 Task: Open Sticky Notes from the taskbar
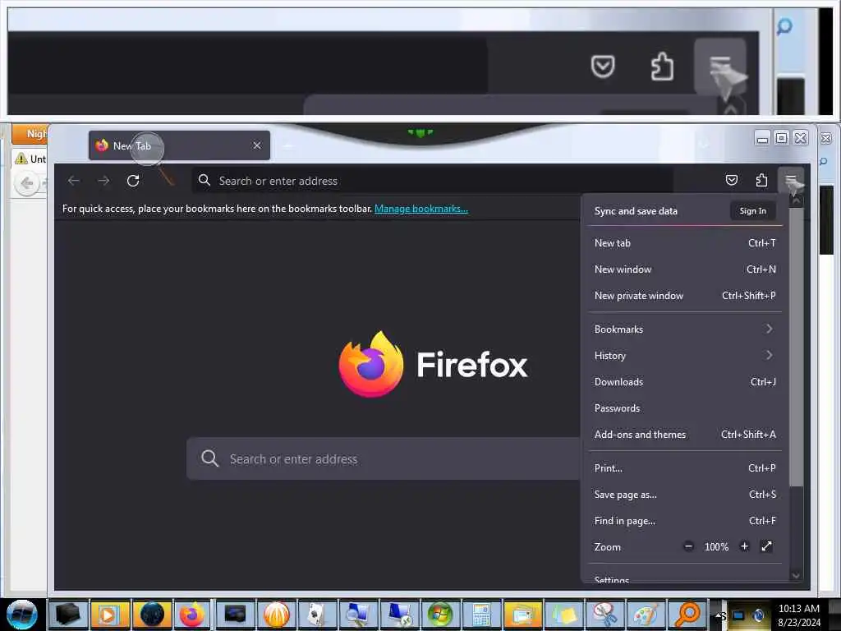click(x=563, y=615)
